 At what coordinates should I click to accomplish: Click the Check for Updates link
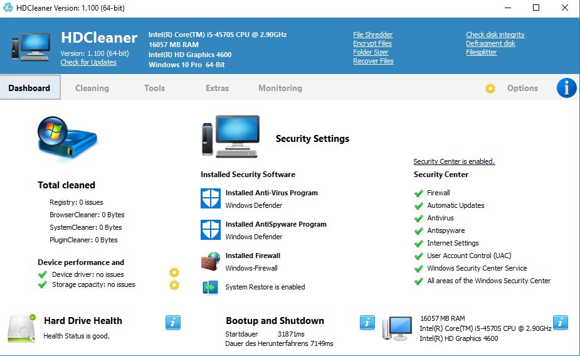(88, 62)
